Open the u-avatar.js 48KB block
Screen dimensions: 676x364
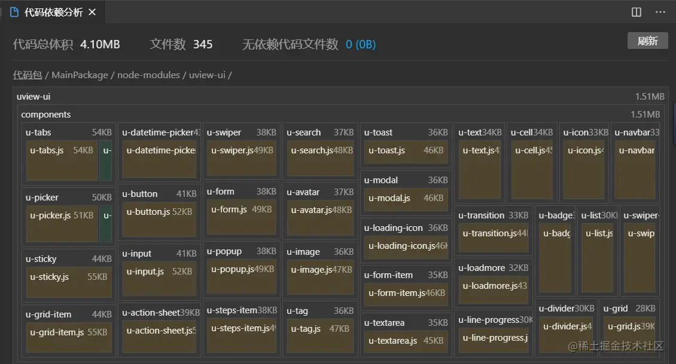[x=321, y=218]
